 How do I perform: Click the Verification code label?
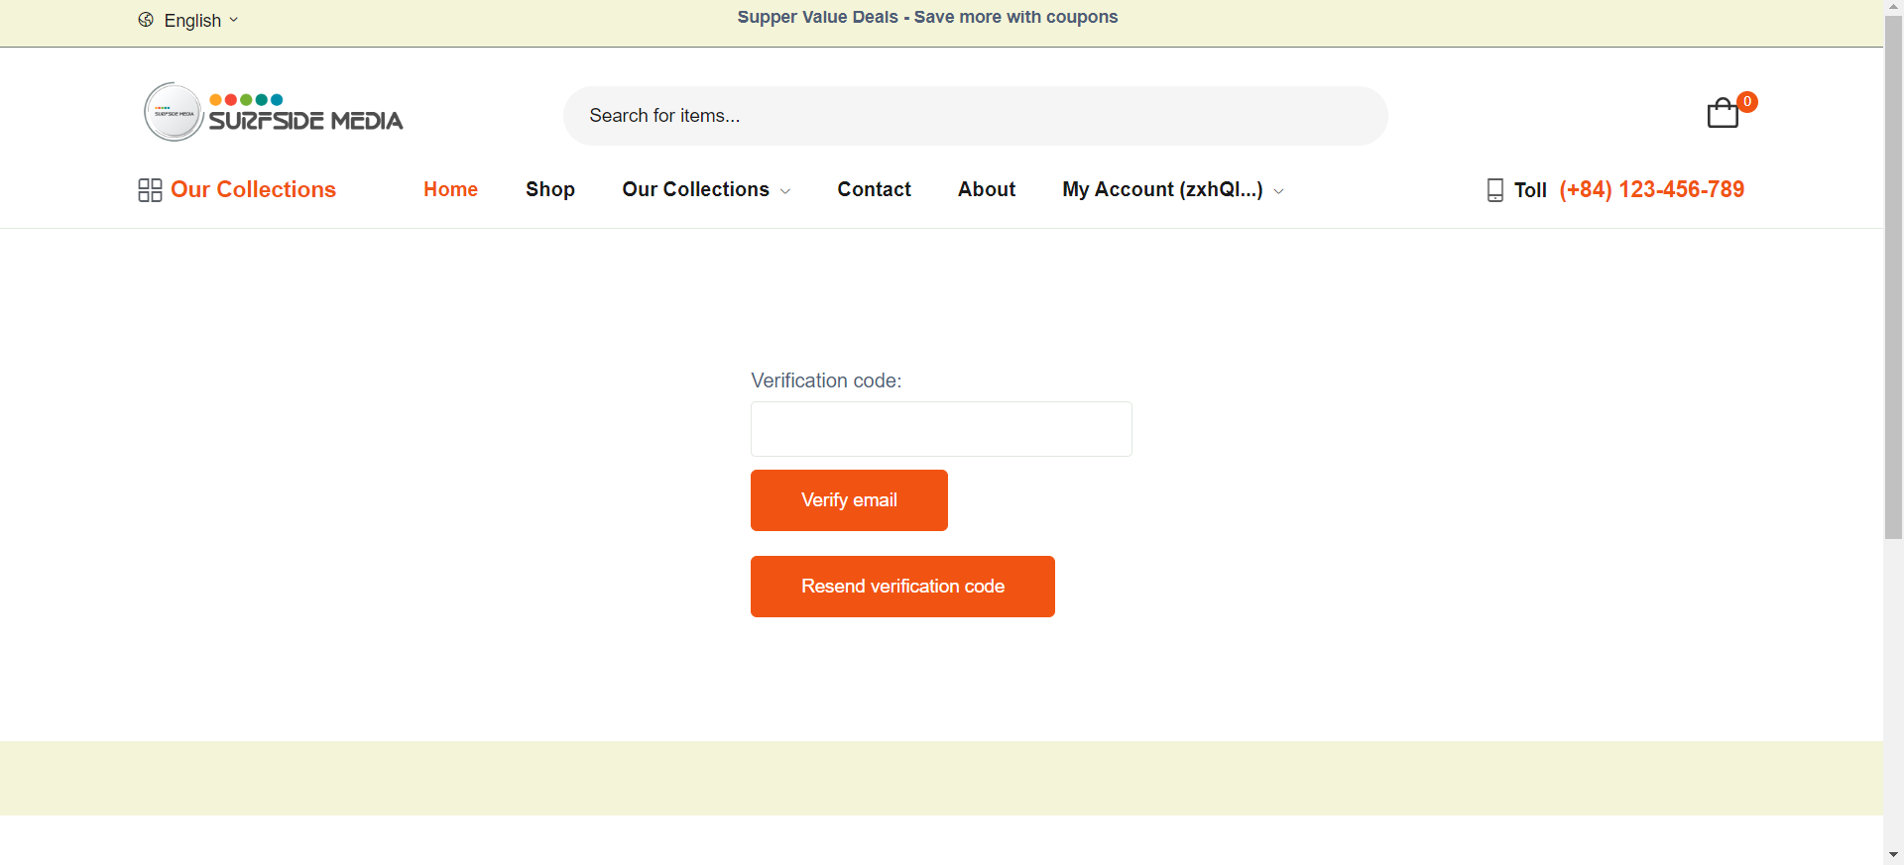(x=826, y=380)
